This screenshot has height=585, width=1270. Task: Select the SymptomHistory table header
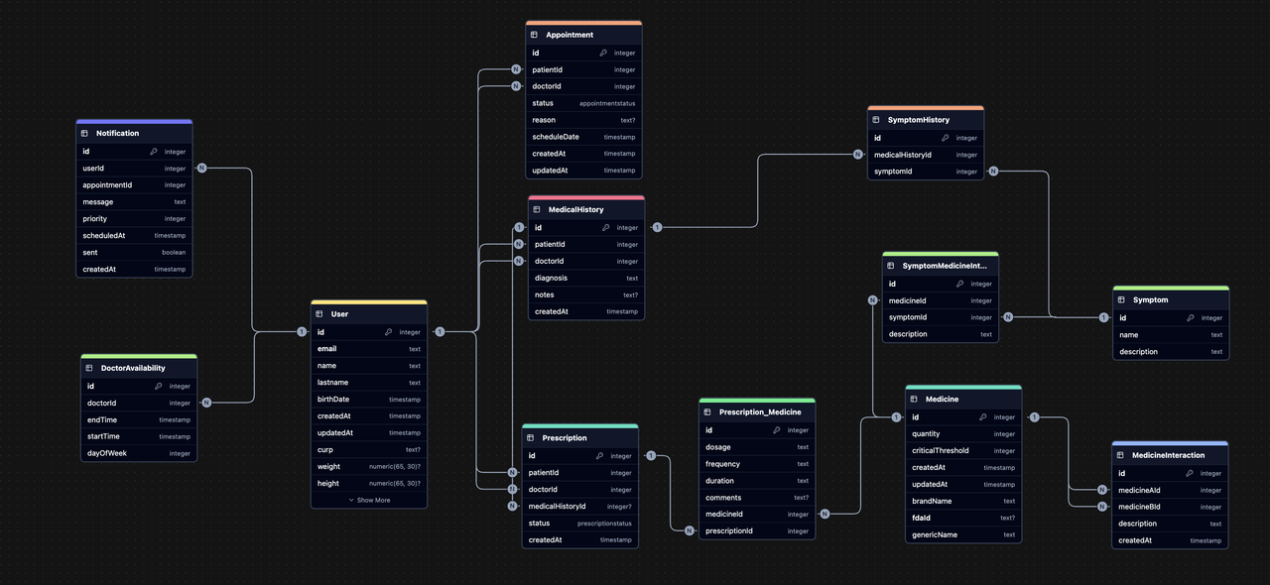click(926, 120)
